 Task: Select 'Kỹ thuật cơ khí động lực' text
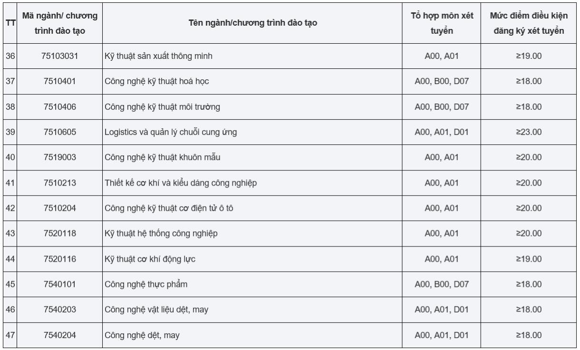(150, 259)
